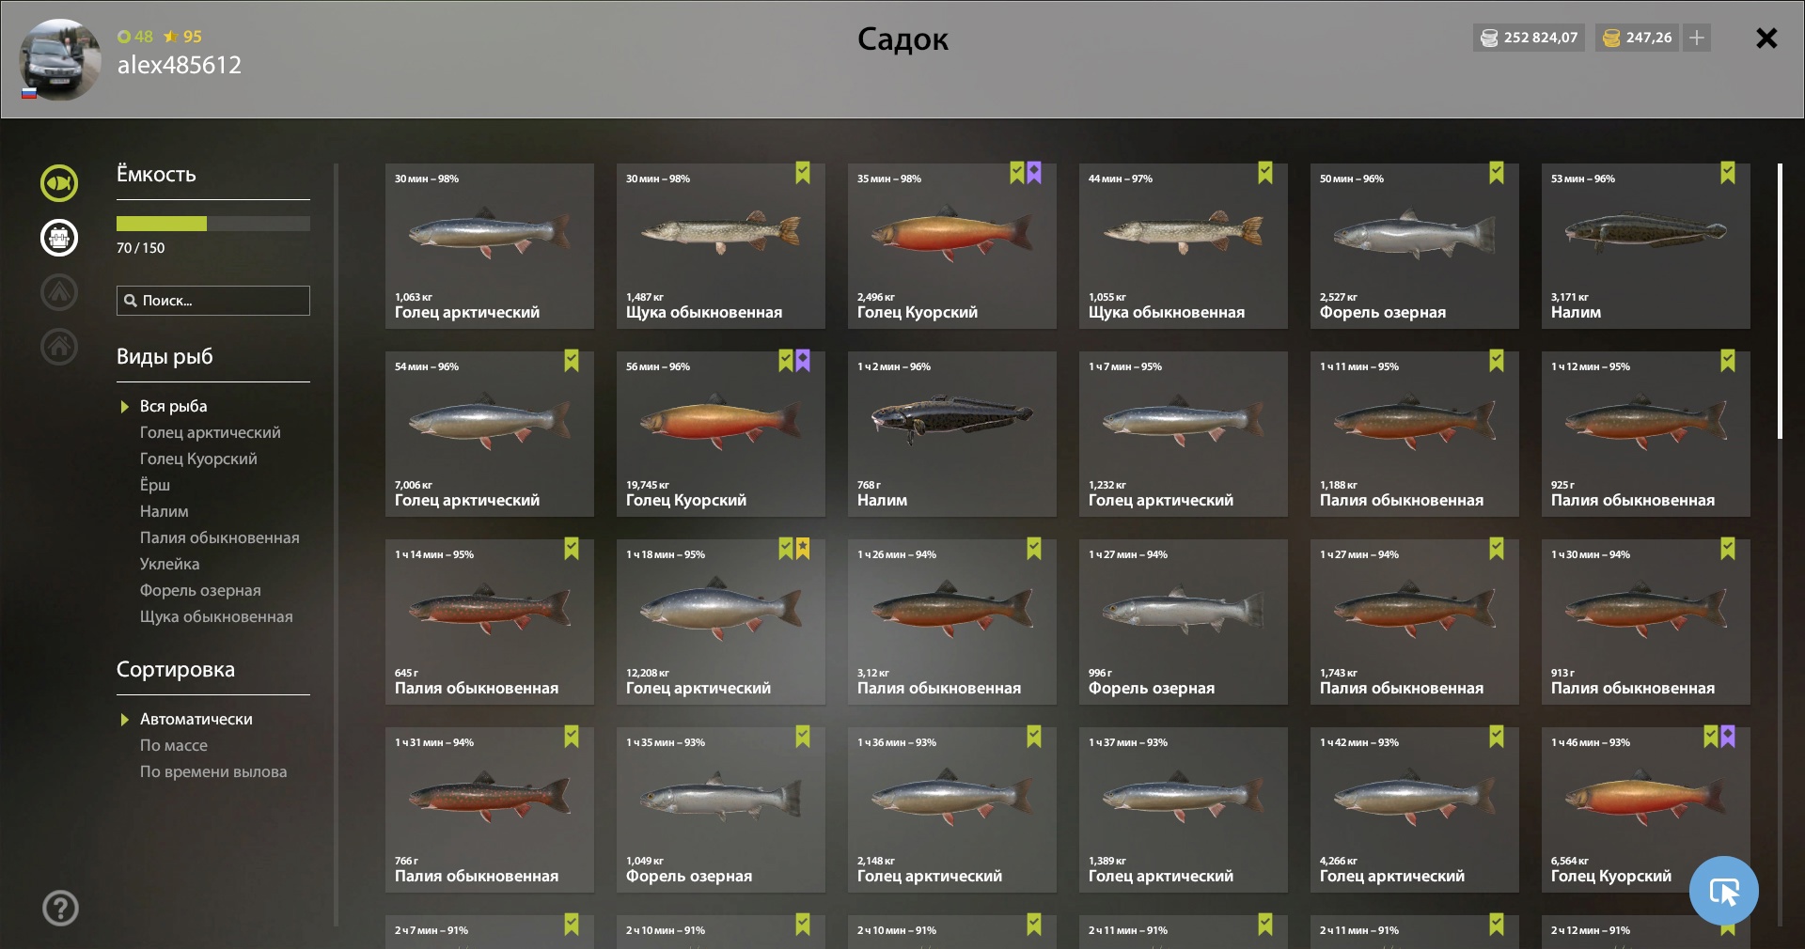
Task: Click the blue cursor selection floating button
Action: 1723,891
